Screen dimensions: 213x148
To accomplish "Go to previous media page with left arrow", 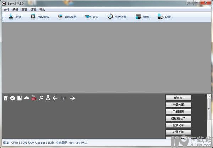I will [x=55, y=98].
